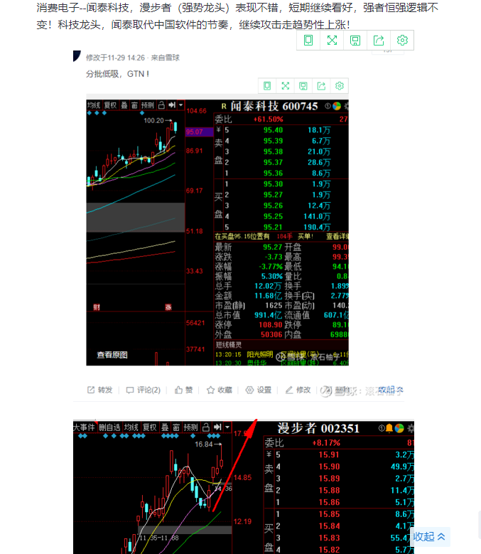Select 预测 in 闻泰科技 chart toolbar
The height and width of the screenshot is (554, 481).
(x=148, y=105)
